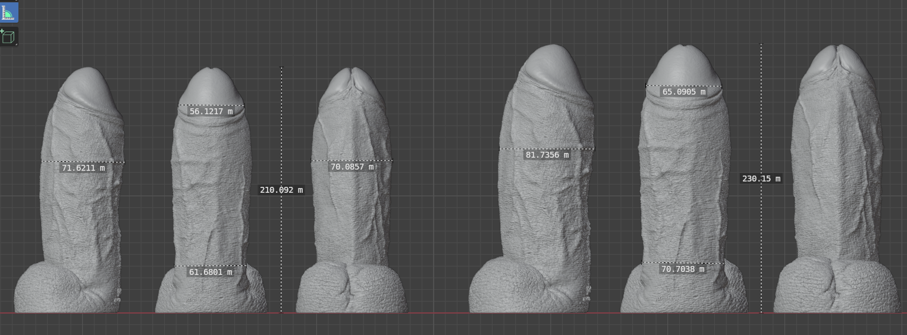Select the Add Cube tool
This screenshot has height=335, width=907.
coord(8,37)
